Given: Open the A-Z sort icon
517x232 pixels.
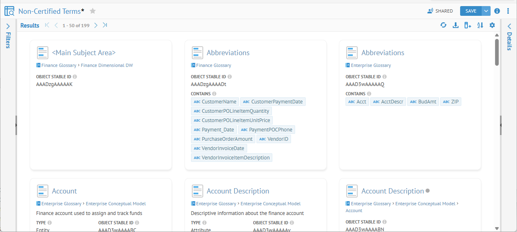Looking at the screenshot, I should pyautogui.click(x=480, y=25).
